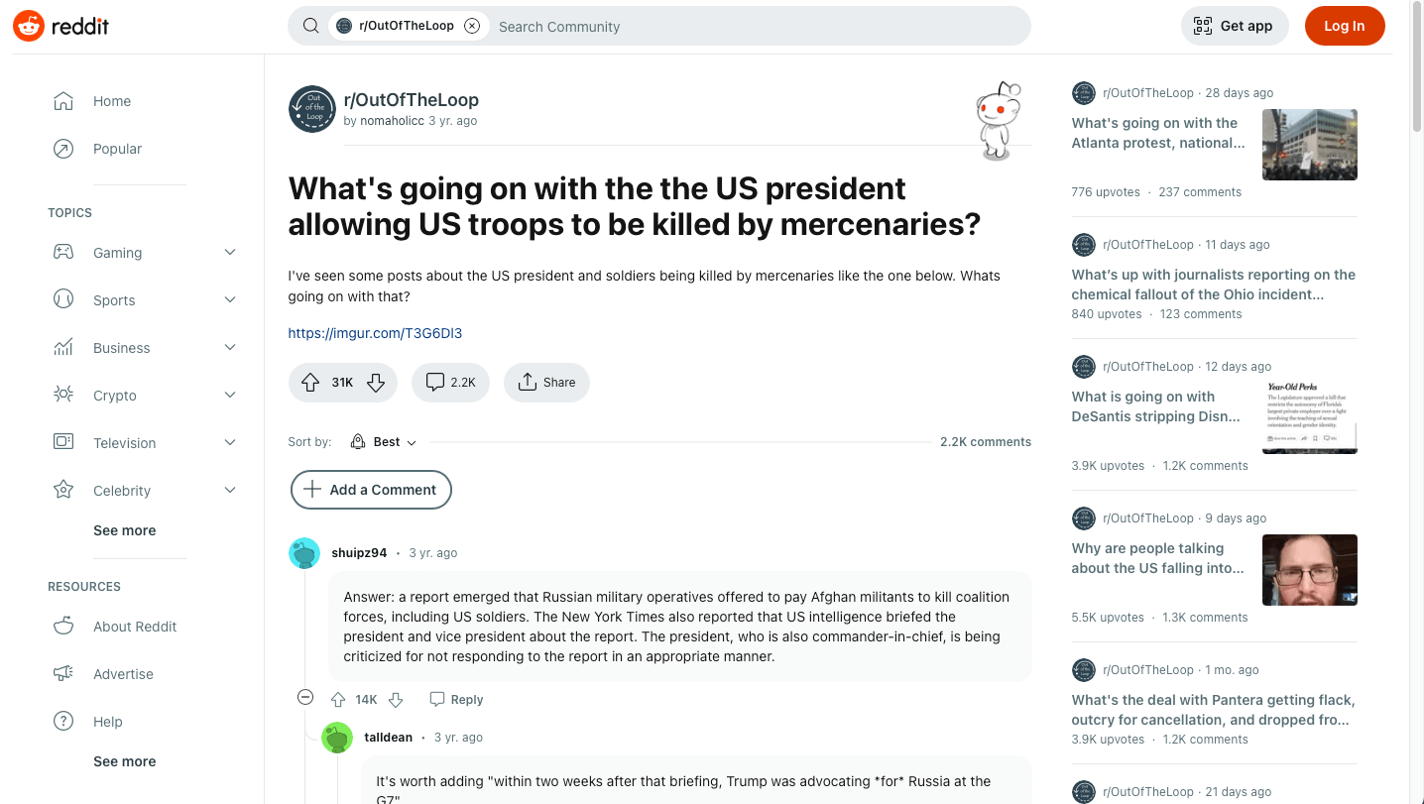Downvote shuipz94's comment
Viewport: 1424px width, 804px height.
tap(396, 699)
